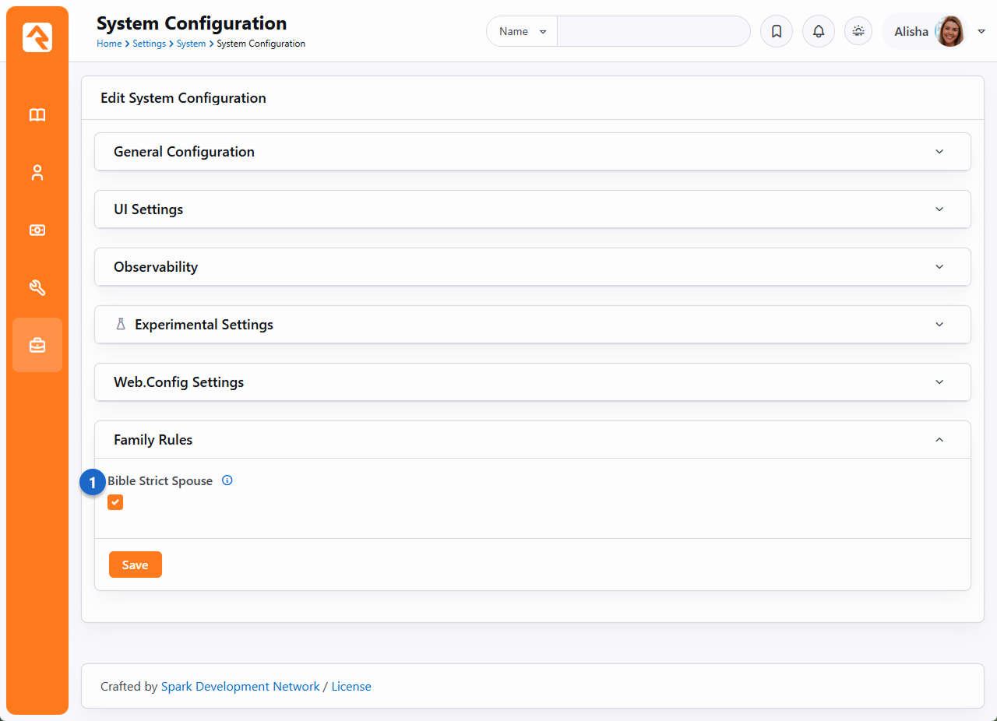
Task: Expand the Experimental Settings panel
Action: (x=532, y=325)
